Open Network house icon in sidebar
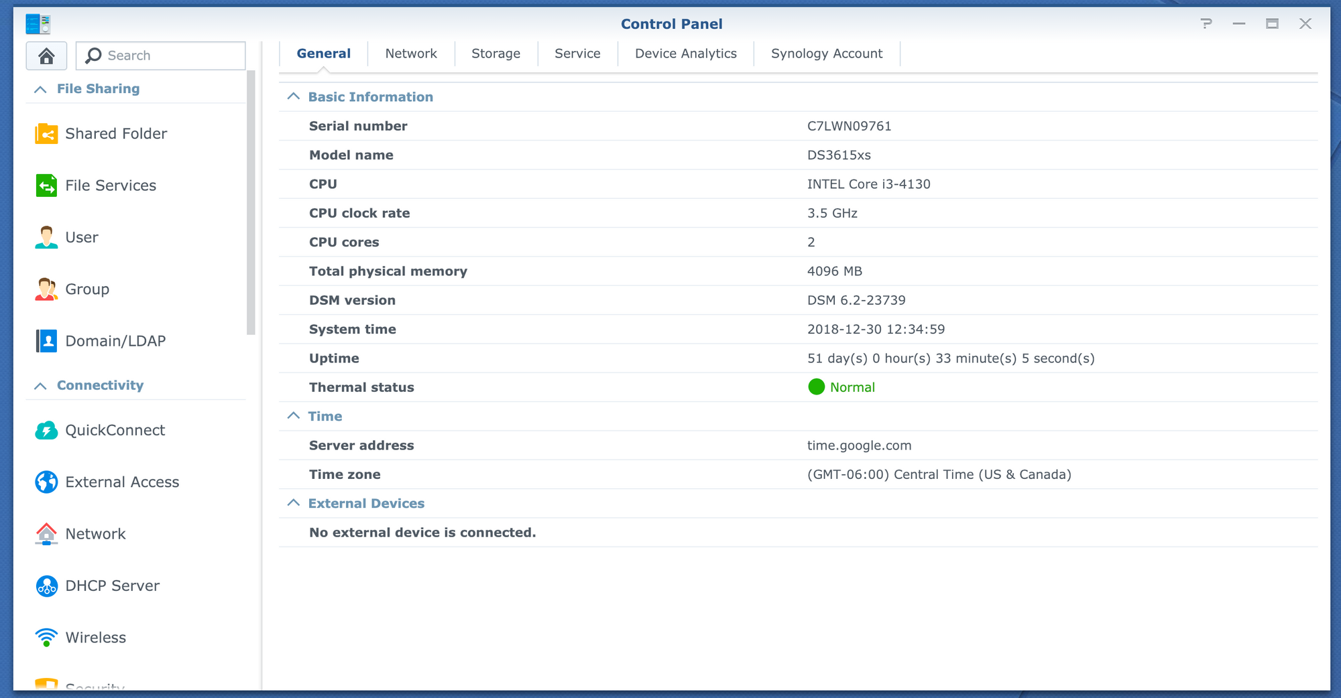Viewport: 1341px width, 698px height. [x=46, y=534]
